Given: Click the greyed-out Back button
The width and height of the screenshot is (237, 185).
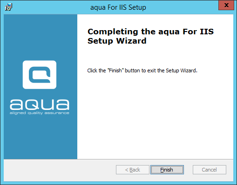Looking at the screenshot, I should (133, 170).
